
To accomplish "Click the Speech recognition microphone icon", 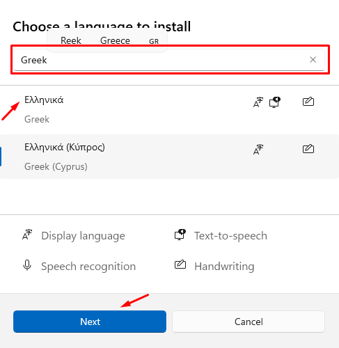I will 27,265.
